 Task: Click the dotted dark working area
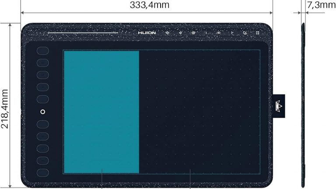pyautogui.click(x=199, y=112)
